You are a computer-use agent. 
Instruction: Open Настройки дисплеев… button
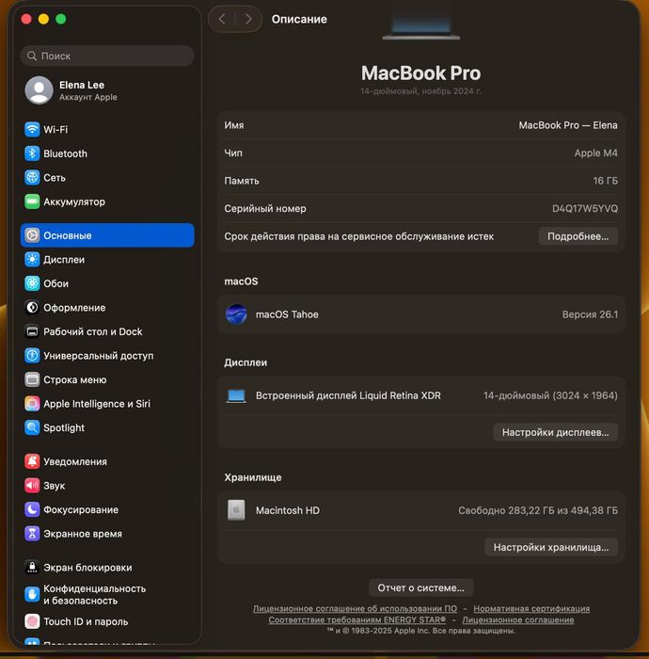click(x=555, y=432)
